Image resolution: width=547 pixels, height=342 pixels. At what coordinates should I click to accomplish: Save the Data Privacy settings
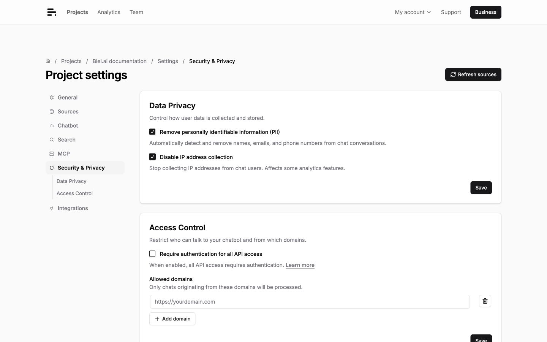click(x=481, y=188)
